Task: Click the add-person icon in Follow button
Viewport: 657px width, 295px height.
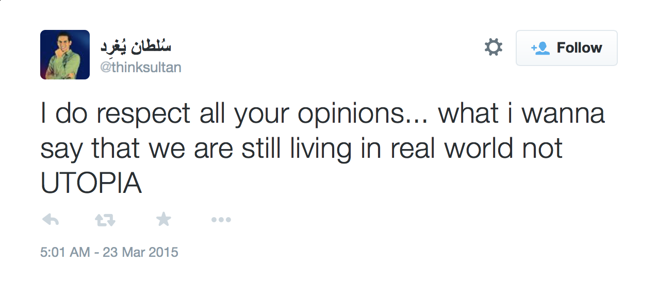Action: (x=540, y=48)
